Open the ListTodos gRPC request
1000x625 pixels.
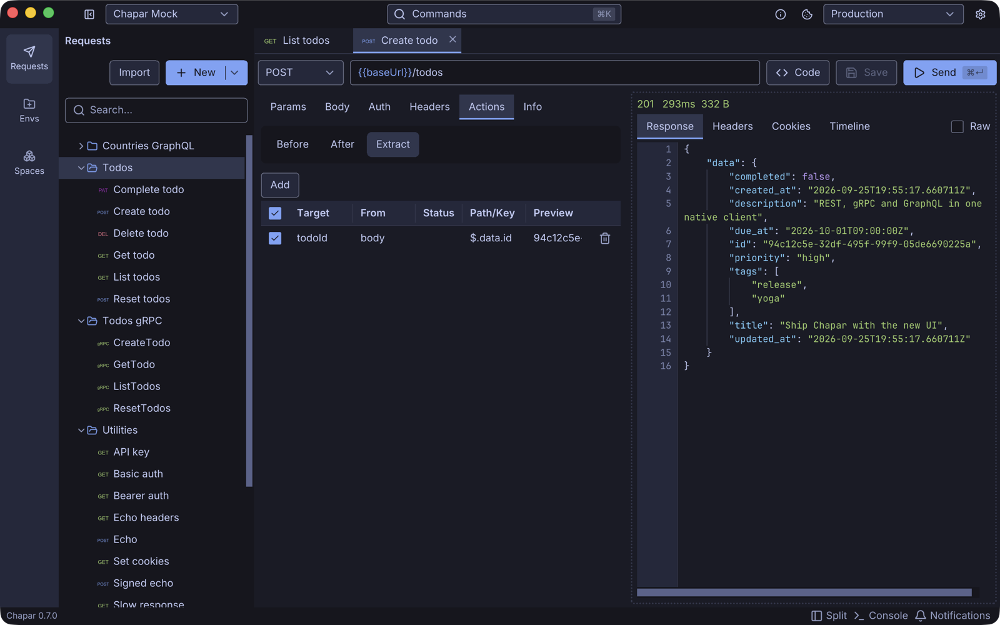click(x=151, y=386)
